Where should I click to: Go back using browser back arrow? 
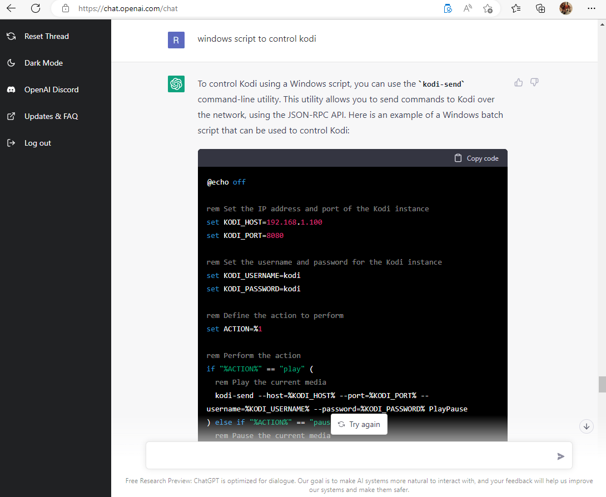(11, 8)
